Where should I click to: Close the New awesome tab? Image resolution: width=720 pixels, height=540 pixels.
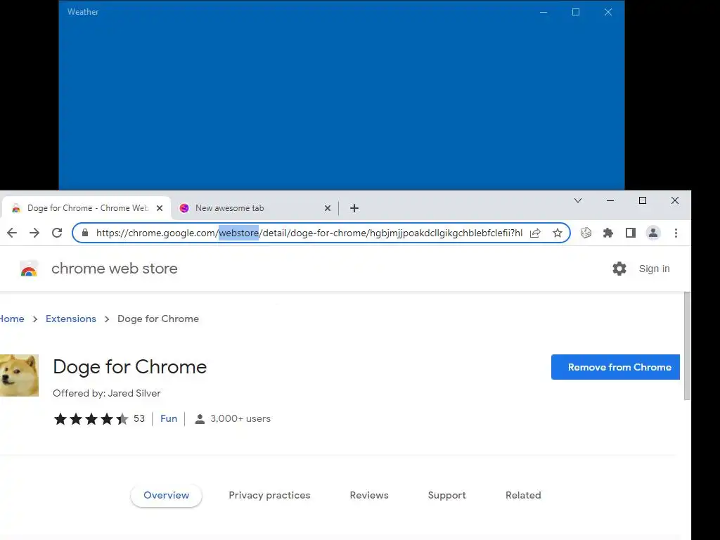328,208
